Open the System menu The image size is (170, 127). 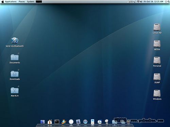31,2
